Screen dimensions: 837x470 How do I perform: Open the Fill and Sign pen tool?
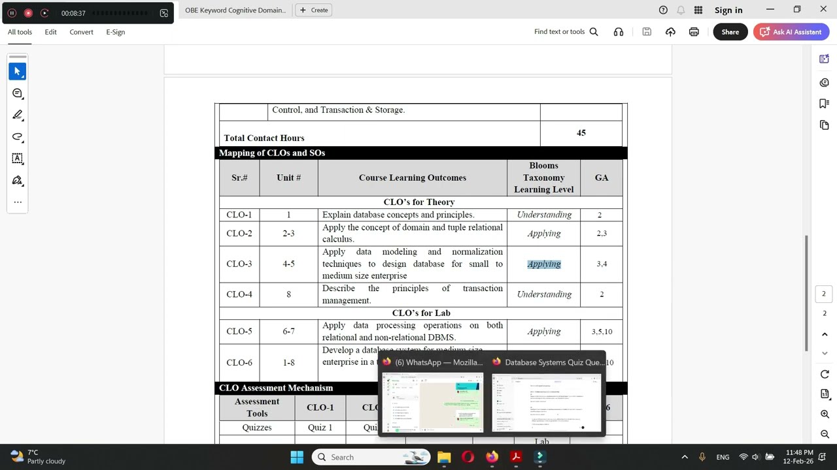pyautogui.click(x=18, y=180)
